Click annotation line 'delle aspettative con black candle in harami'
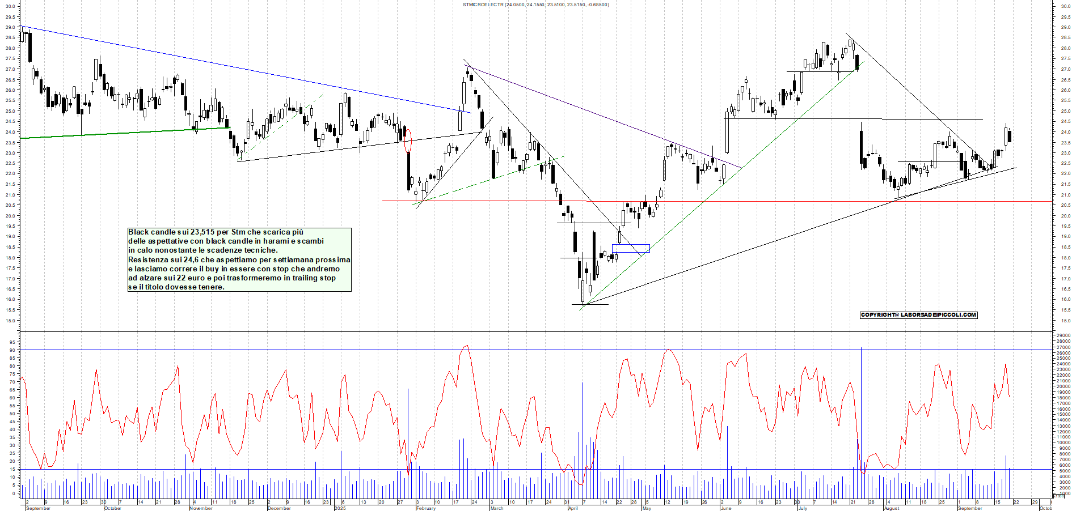 coord(210,241)
